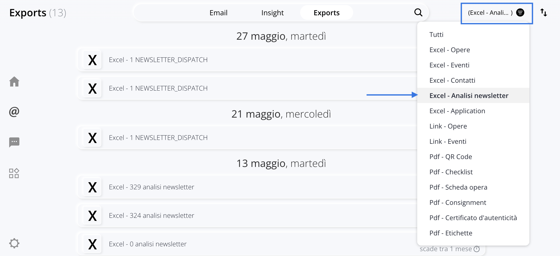Image resolution: width=560 pixels, height=256 pixels.
Task: Open the messages panel from sidebar
Action: pos(14,142)
